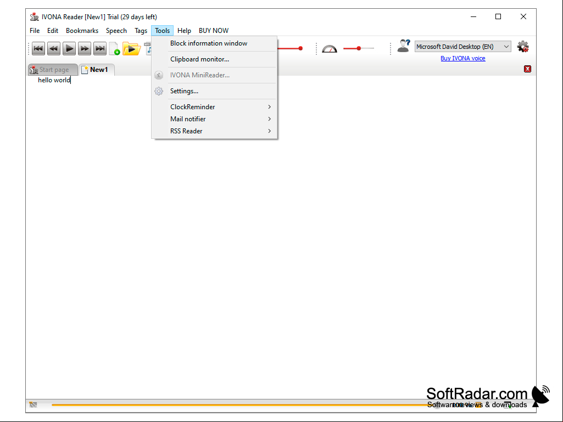Click the 'hello world' text in editor
The height and width of the screenshot is (422, 563).
click(54, 80)
